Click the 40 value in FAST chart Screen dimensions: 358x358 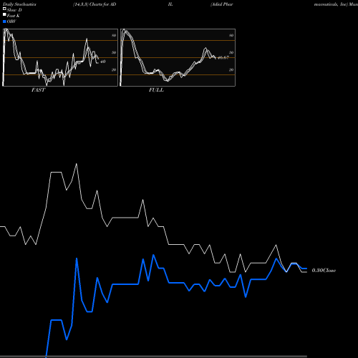click(x=102, y=62)
